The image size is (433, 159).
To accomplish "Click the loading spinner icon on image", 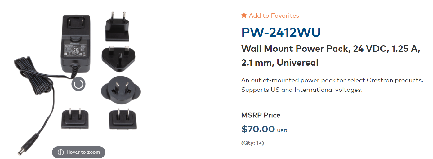I will click(78, 84).
